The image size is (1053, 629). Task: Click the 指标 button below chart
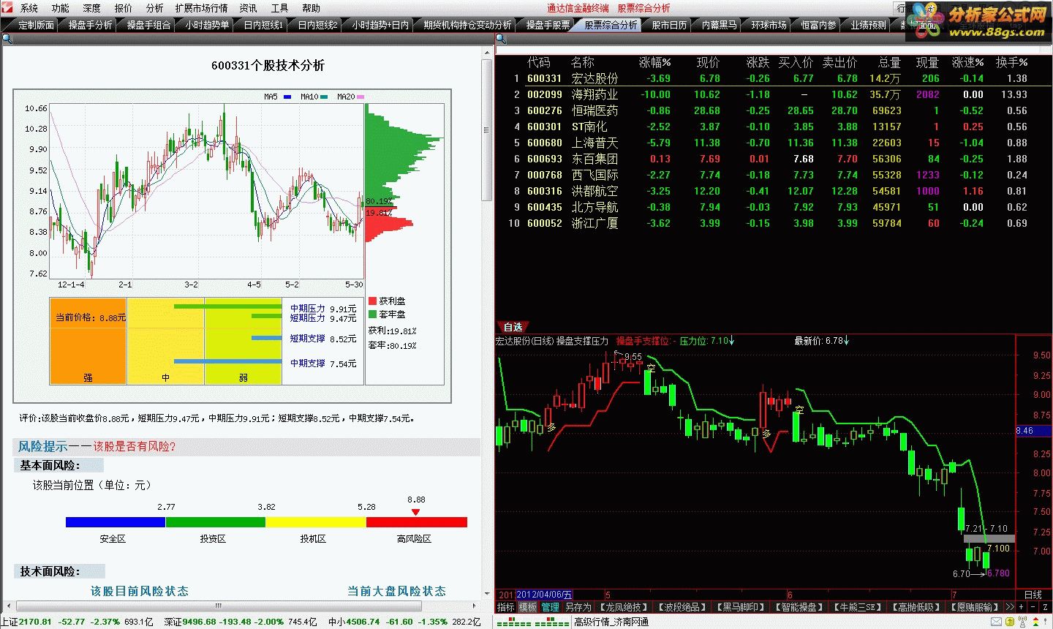[x=505, y=607]
